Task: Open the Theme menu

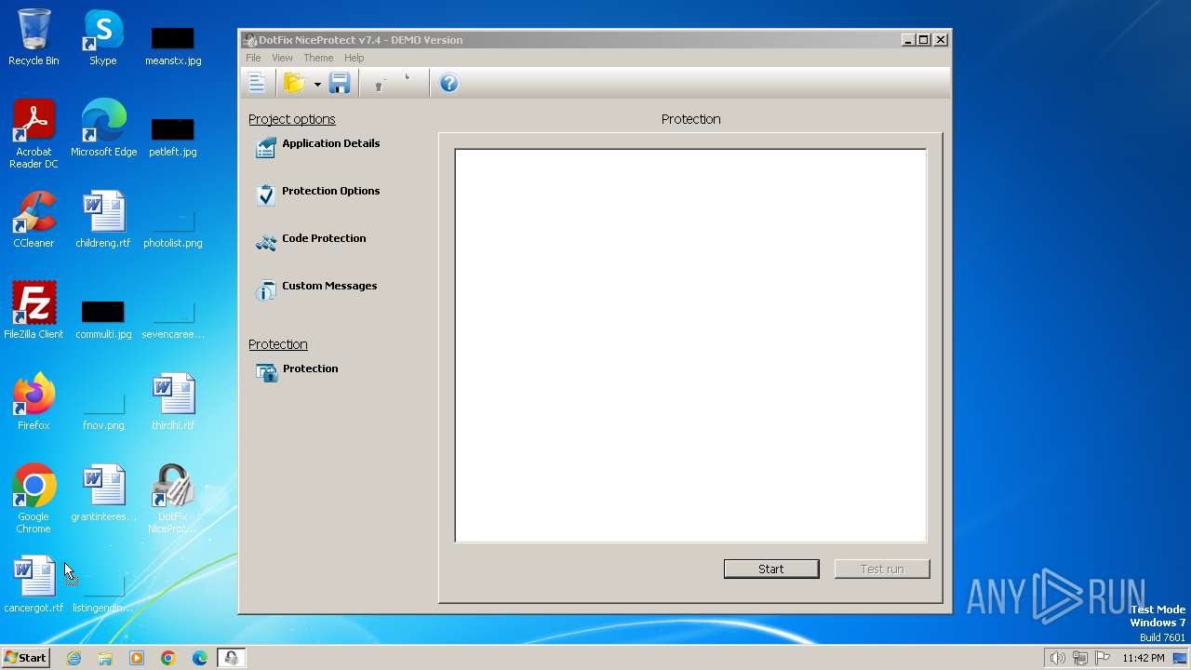Action: coord(318,58)
